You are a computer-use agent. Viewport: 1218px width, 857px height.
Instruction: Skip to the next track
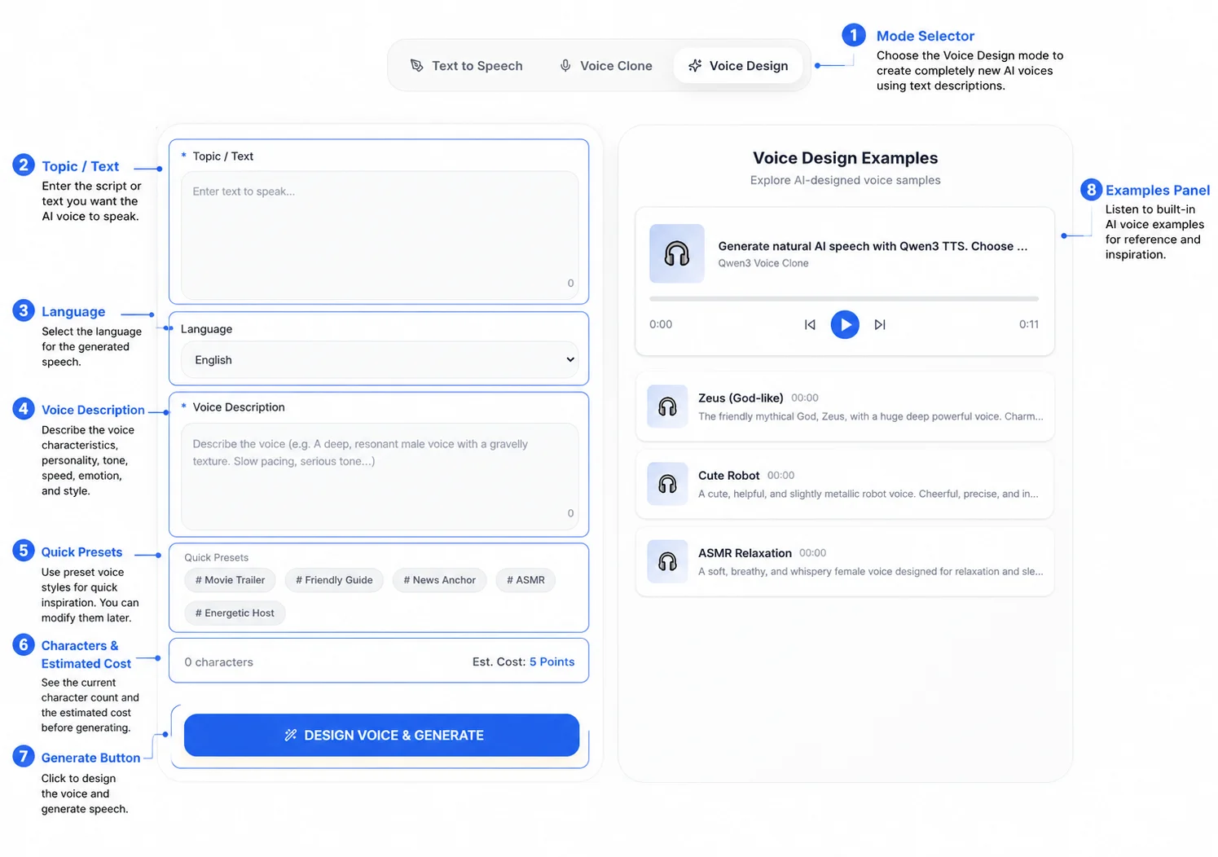point(880,324)
